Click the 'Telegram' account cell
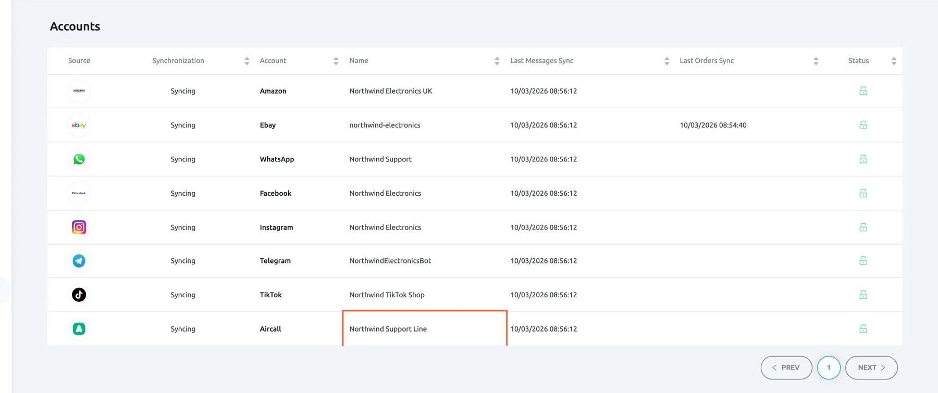The height and width of the screenshot is (393, 938). (275, 261)
